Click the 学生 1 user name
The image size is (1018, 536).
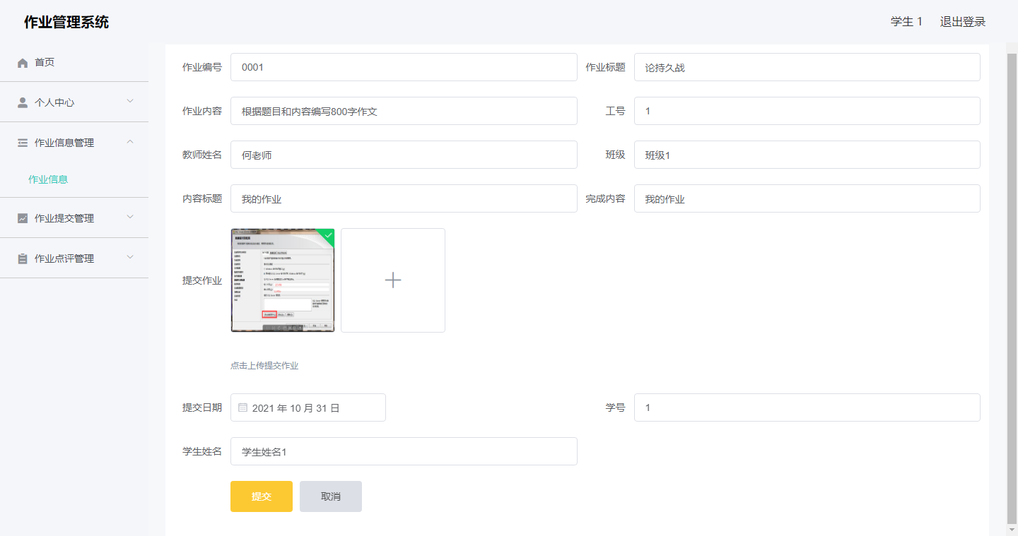pyautogui.click(x=906, y=22)
